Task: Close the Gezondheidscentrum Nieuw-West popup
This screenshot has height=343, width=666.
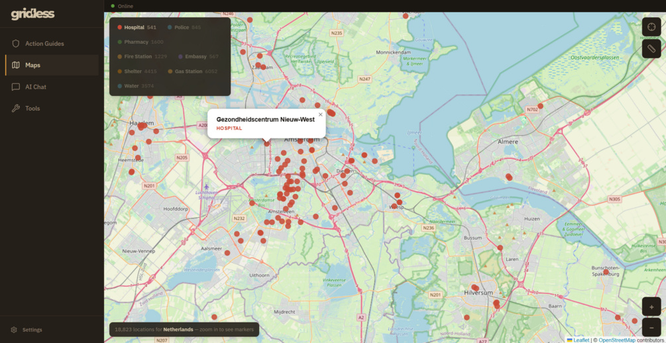Action: tap(321, 114)
